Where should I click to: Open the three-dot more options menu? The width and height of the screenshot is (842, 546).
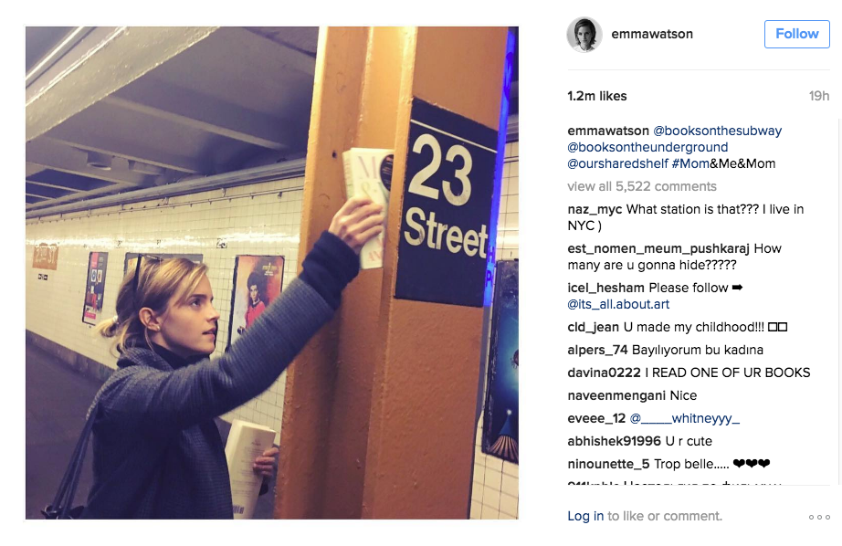[x=819, y=517]
